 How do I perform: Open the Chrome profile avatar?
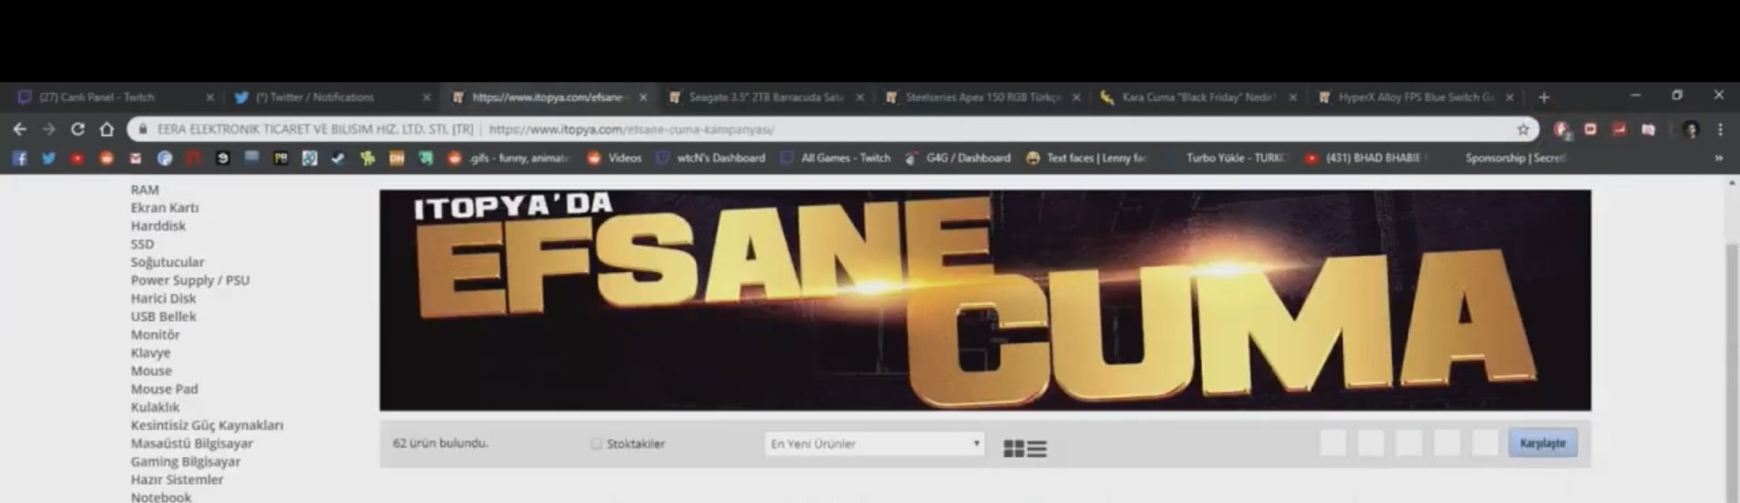click(1690, 130)
